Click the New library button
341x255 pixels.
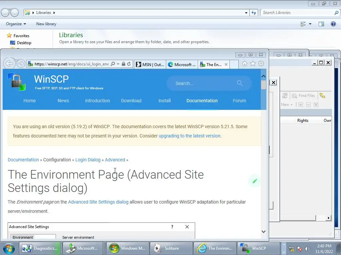coord(46,24)
